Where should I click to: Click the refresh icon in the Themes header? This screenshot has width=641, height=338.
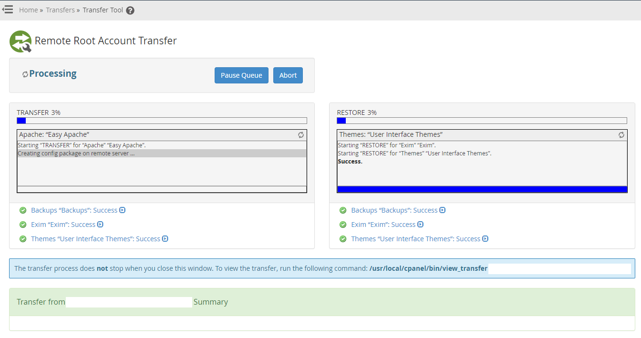(621, 135)
